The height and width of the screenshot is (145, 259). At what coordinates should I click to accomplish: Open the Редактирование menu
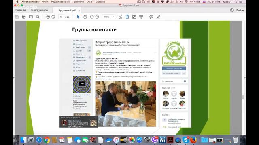click(x=60, y=2)
